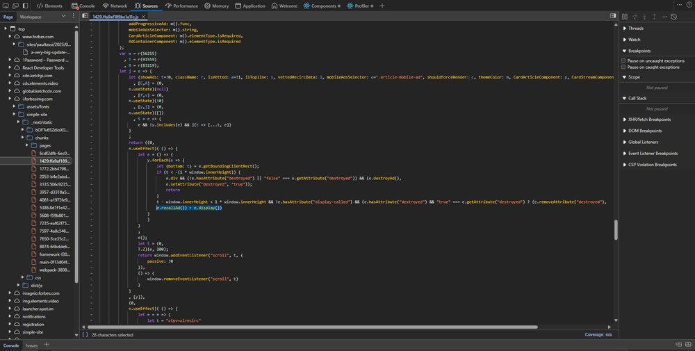Toggle device emulation icon
Screen dimensions: 695x351
click(x=15, y=6)
